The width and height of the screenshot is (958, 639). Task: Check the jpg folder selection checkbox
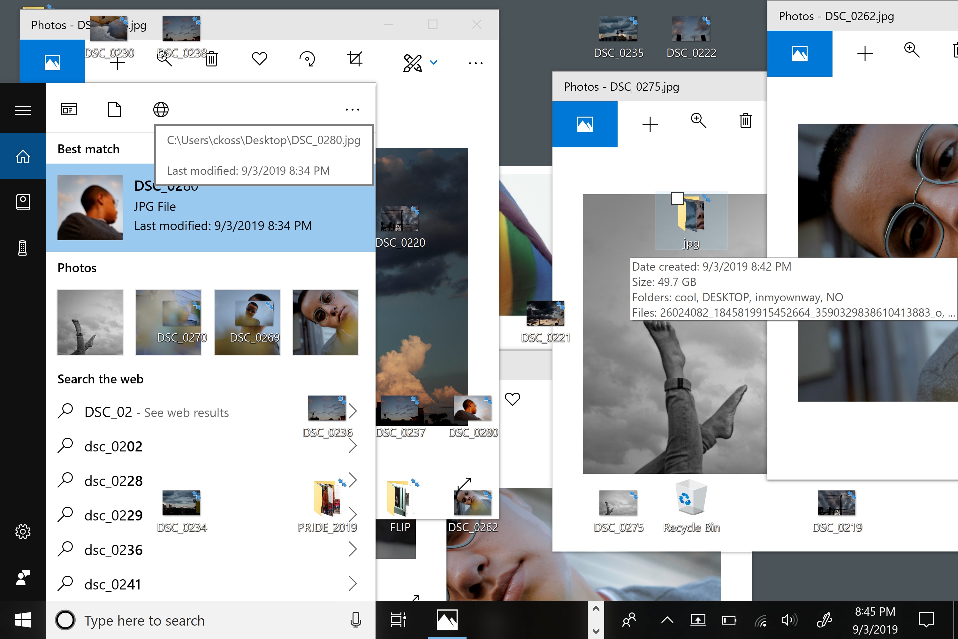[677, 198]
